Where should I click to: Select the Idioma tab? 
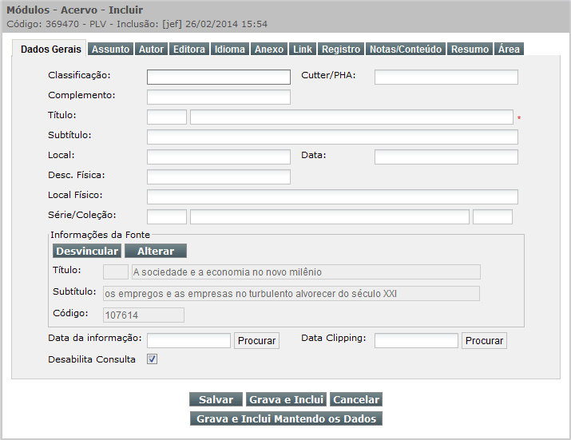click(230, 50)
